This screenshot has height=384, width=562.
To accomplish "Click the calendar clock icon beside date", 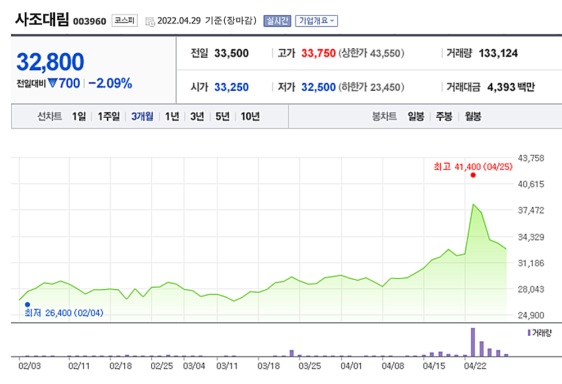I will tap(150, 21).
